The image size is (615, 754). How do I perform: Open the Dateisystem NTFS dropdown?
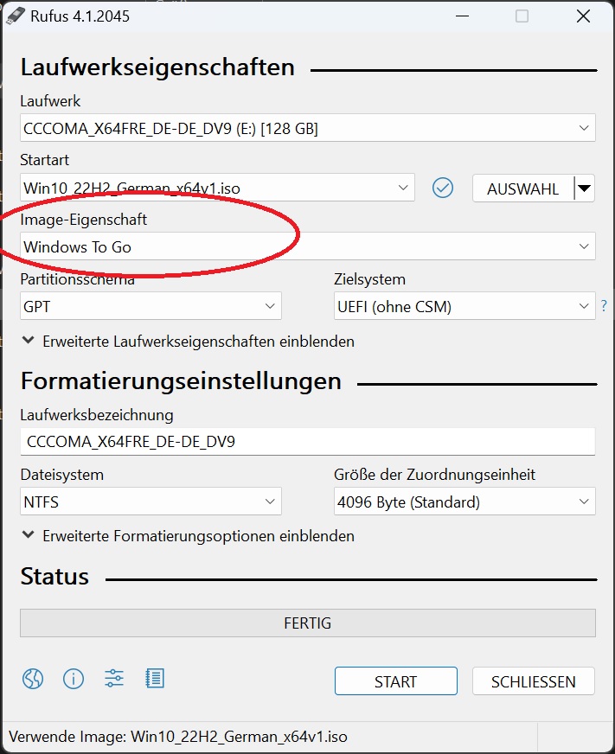(151, 502)
